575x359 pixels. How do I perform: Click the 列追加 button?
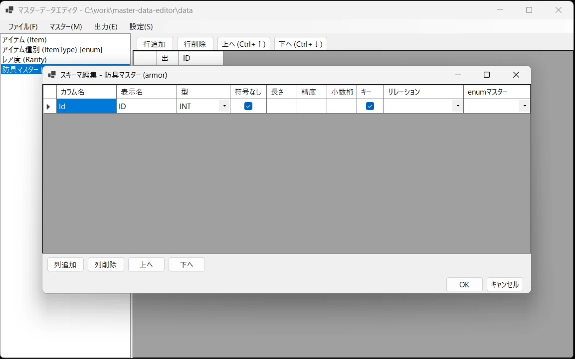tap(65, 264)
